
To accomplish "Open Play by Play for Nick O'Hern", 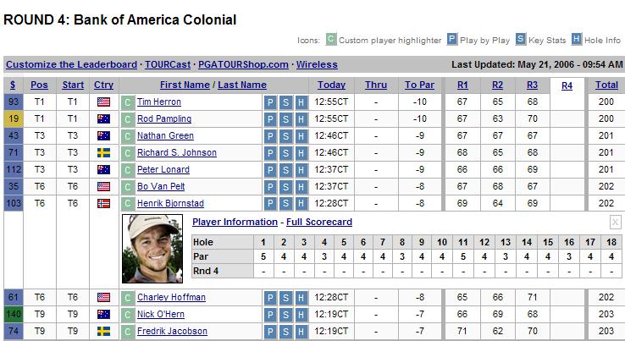I will 270,315.
